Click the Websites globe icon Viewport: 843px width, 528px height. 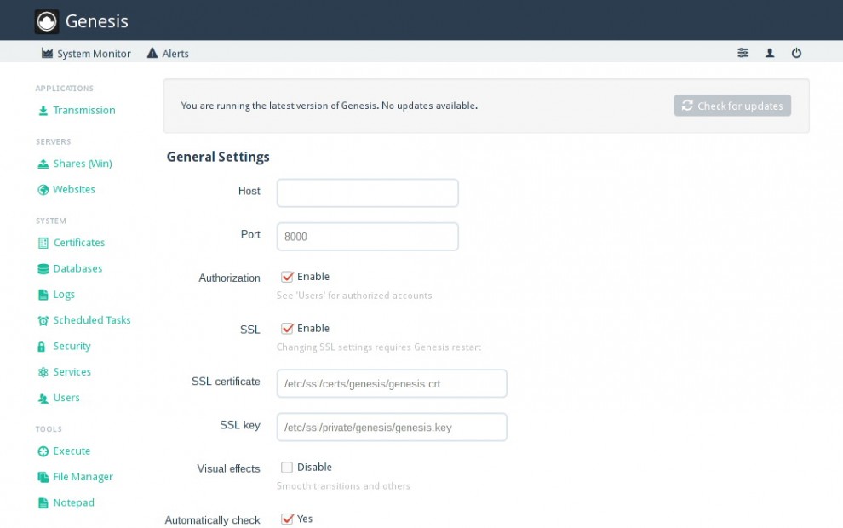point(43,190)
